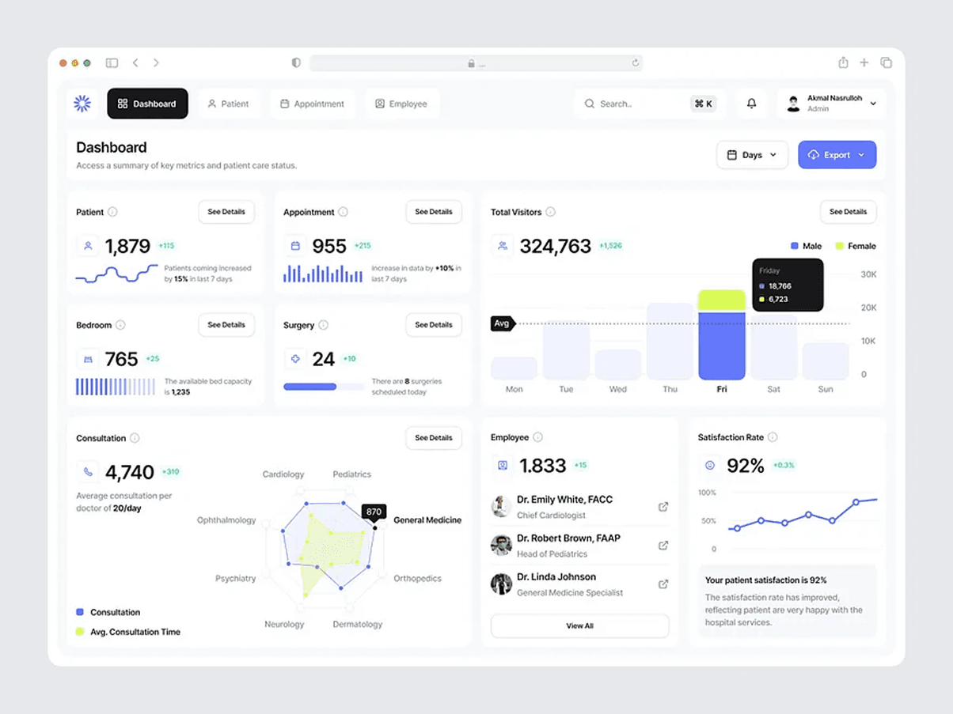
Task: Open the Days date range dropdown
Action: click(x=750, y=154)
